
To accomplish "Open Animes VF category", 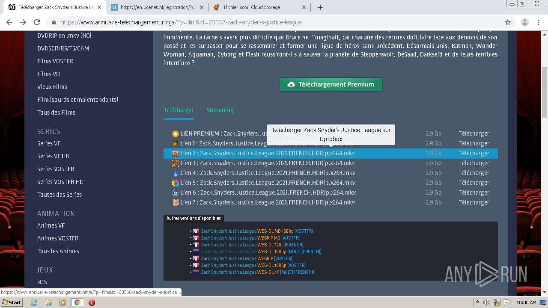I will (x=51, y=225).
